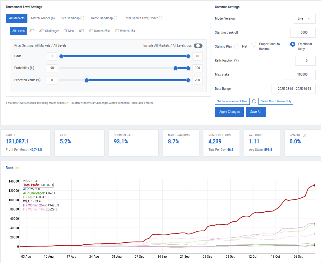Click the Apply Changes button
This screenshot has height=263, width=321.
point(229,112)
